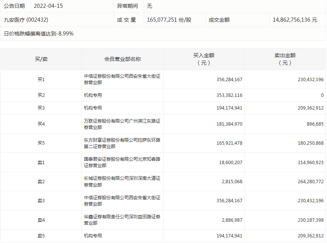Click 机构专用 in the 买2 row
Image resolution: width=327 pixels, height=243 pixels.
93,95
